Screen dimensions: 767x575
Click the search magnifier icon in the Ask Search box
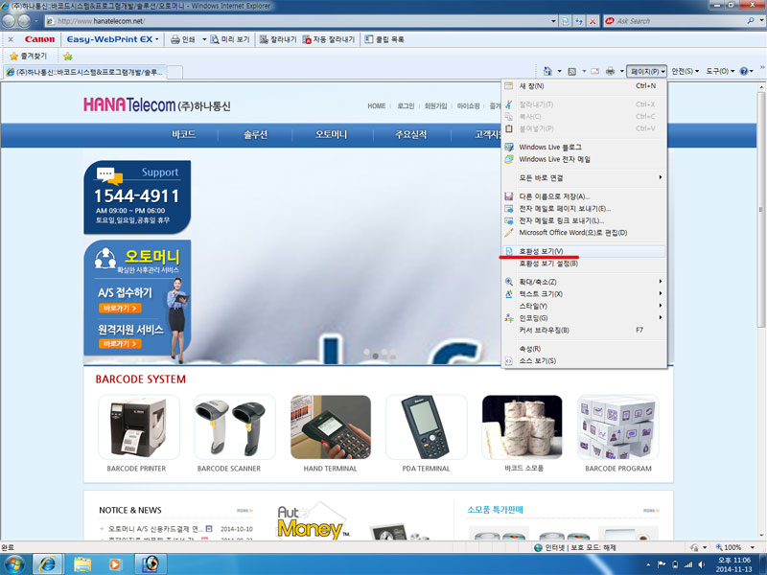pos(751,21)
